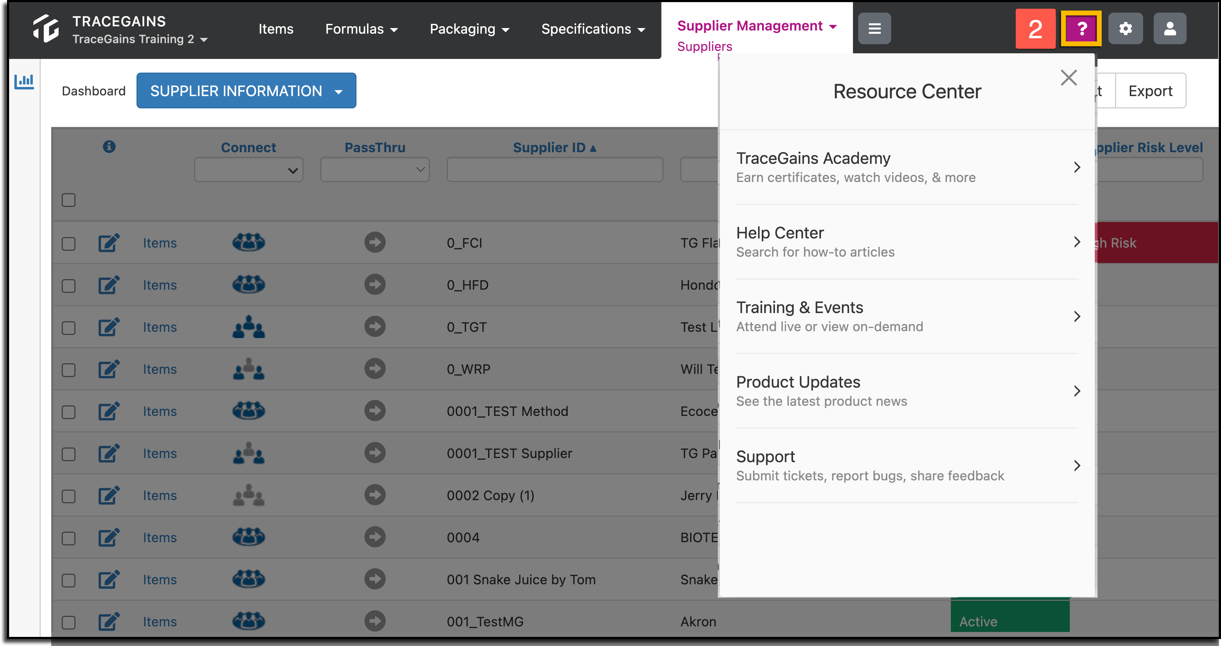The image size is (1221, 646).
Task: Click the info icon in table header
Action: tap(109, 146)
